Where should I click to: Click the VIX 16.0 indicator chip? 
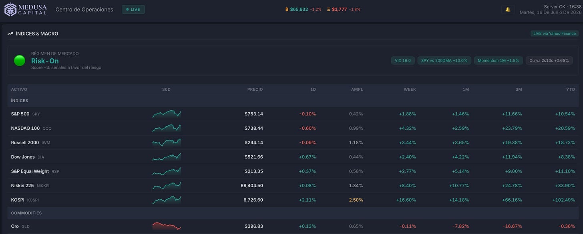(403, 60)
